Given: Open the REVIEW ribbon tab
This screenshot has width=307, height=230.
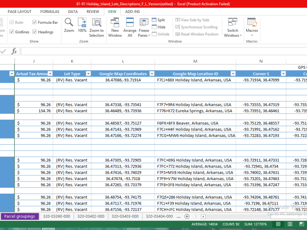Looking at the screenshot, I should tap(93, 12).
